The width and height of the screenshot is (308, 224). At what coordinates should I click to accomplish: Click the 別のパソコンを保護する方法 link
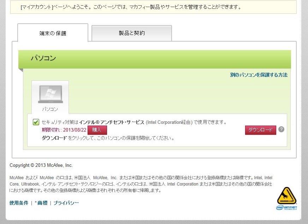coord(259,75)
